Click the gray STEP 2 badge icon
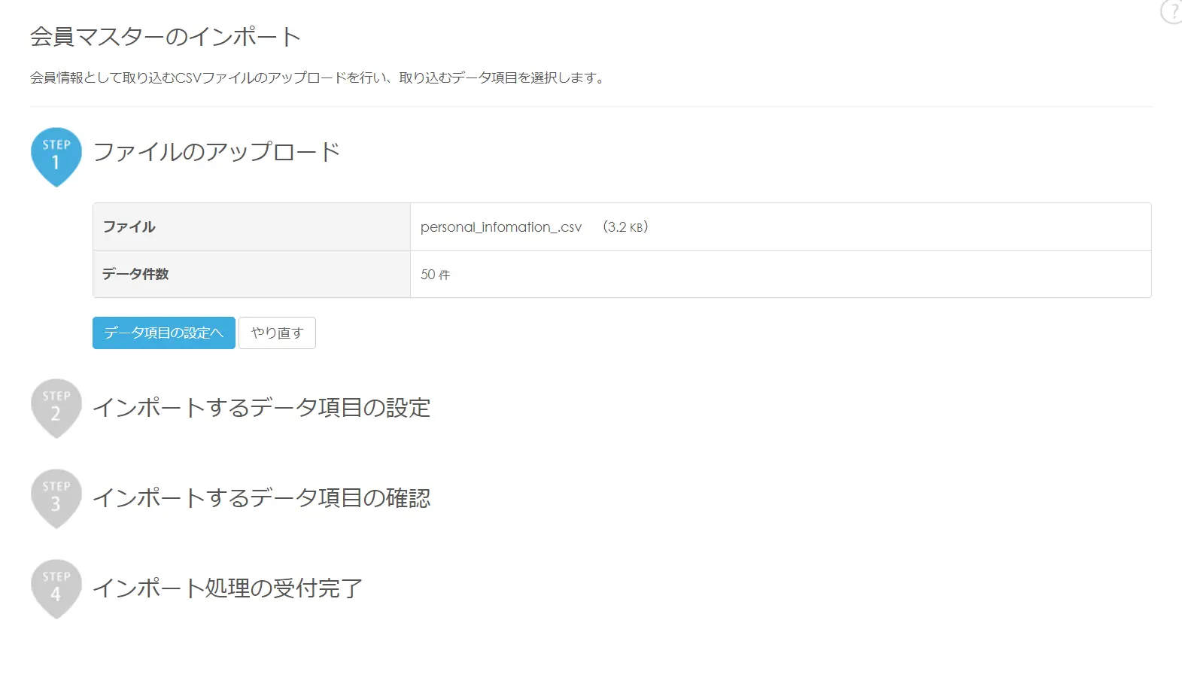The height and width of the screenshot is (687, 1182). [x=56, y=408]
